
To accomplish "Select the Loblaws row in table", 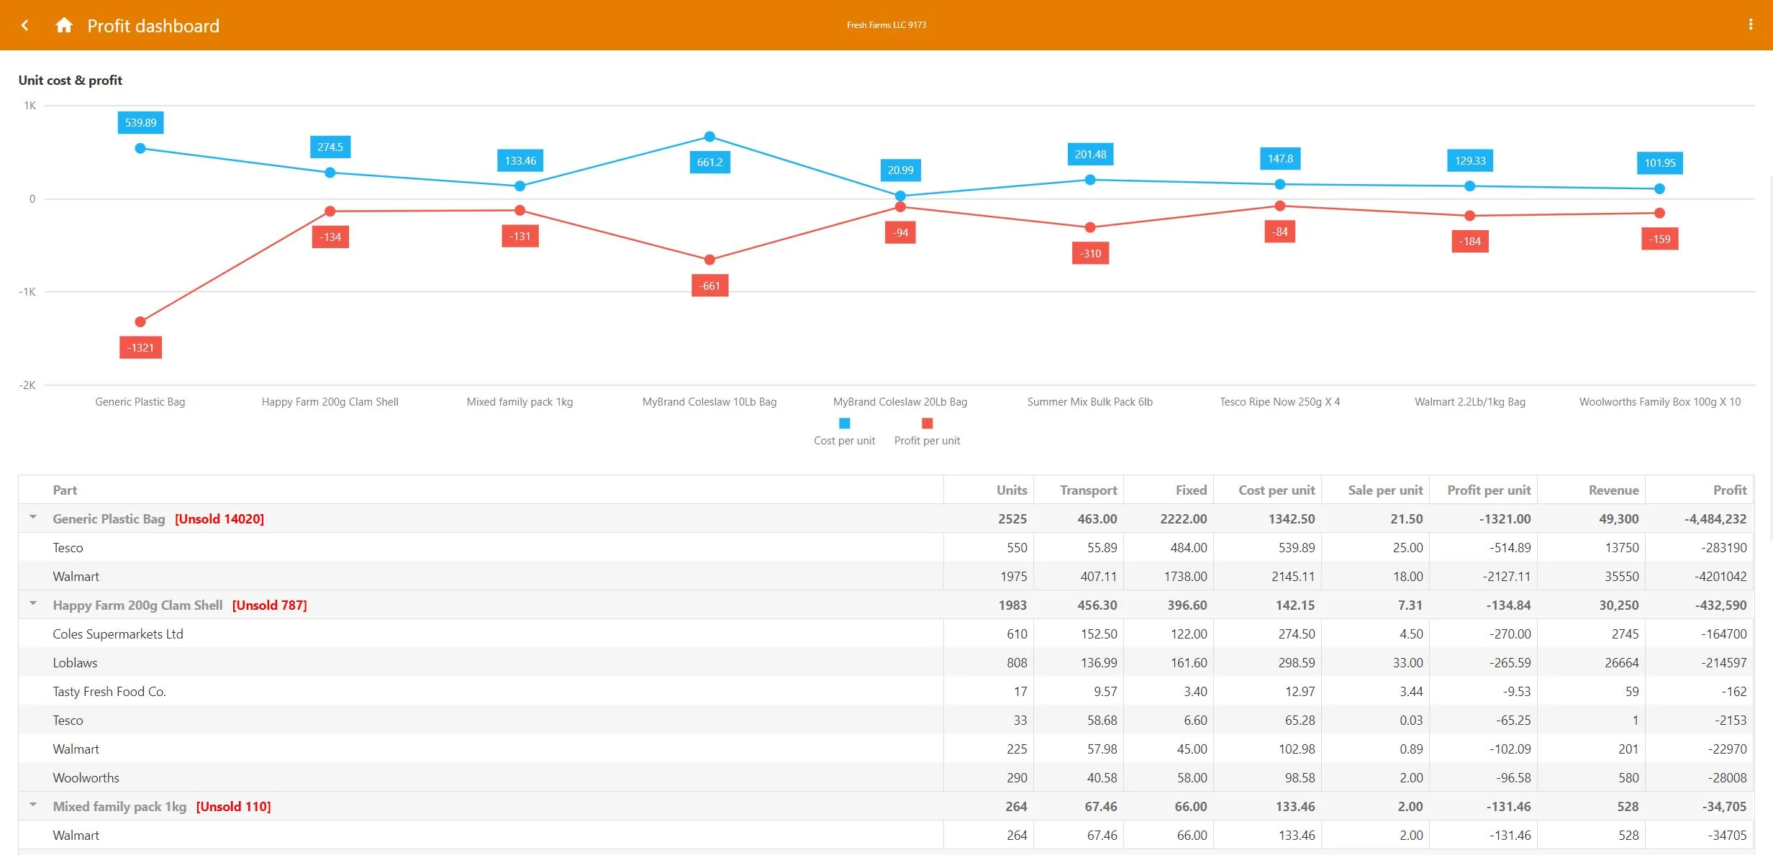I will [886, 662].
